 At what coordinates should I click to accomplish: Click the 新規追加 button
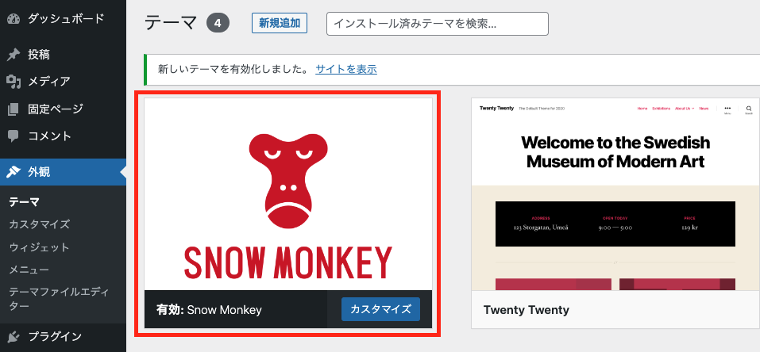tap(280, 23)
